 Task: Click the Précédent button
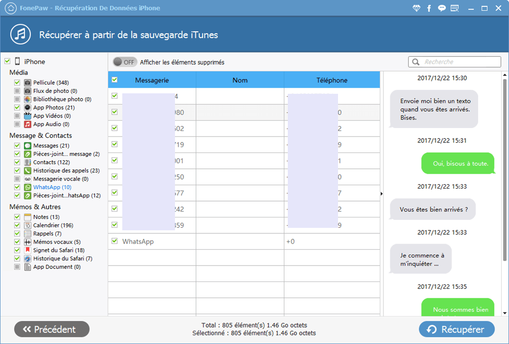tap(52, 330)
